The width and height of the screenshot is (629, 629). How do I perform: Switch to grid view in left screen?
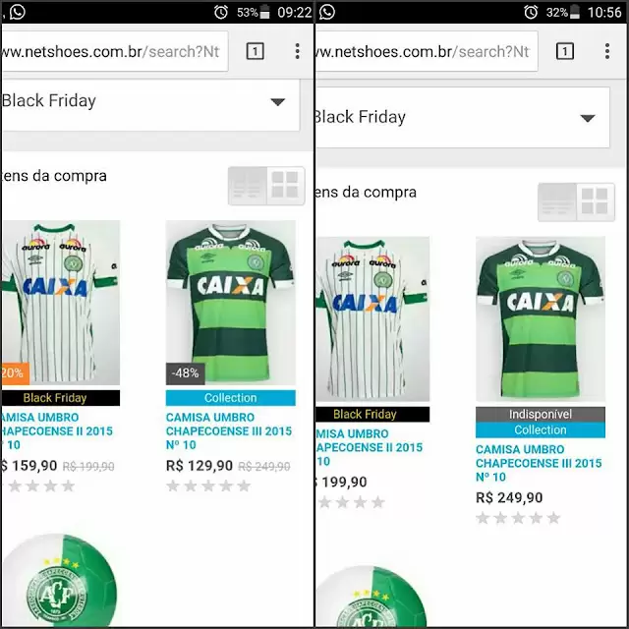coord(285,186)
